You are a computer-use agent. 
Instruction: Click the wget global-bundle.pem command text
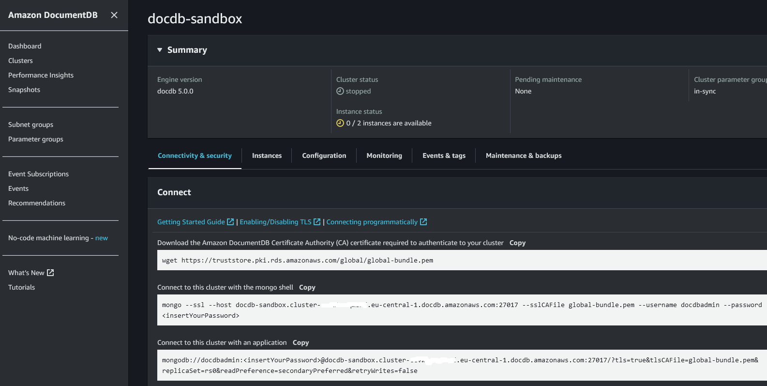click(x=298, y=260)
